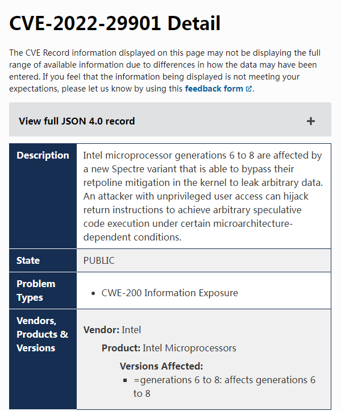This screenshot has height=415, width=341.
Task: Click the external-link icon after feedback form
Action: pyautogui.click(x=249, y=89)
